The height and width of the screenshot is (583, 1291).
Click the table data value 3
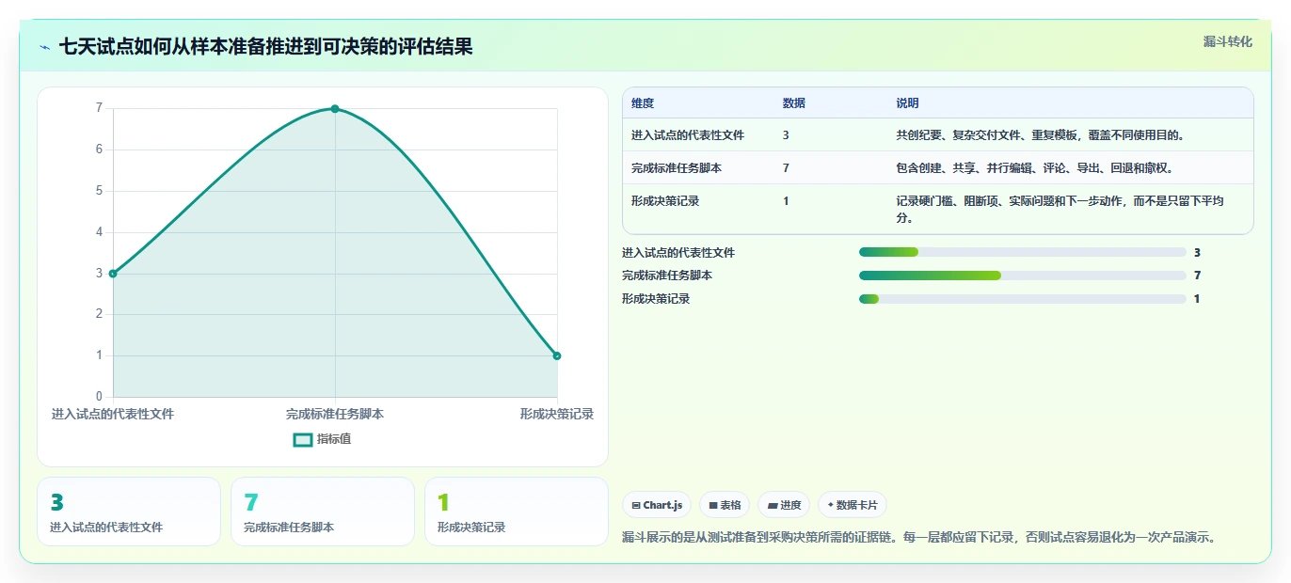786,135
